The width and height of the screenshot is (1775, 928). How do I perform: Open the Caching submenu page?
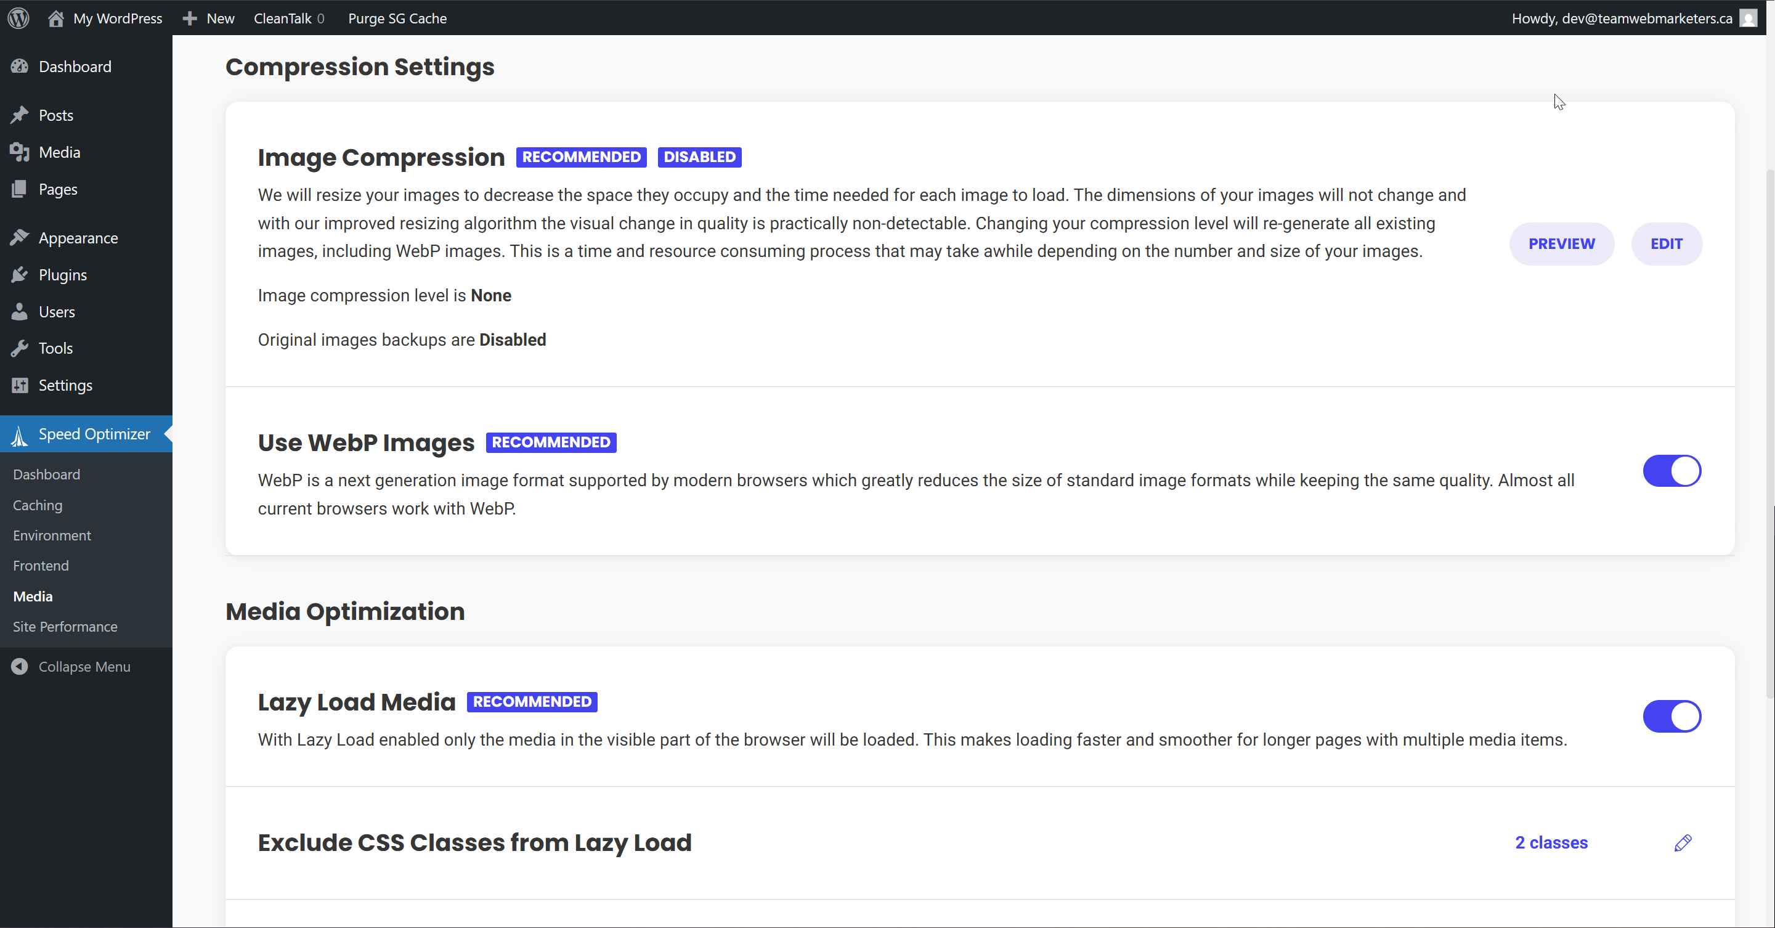tap(38, 505)
